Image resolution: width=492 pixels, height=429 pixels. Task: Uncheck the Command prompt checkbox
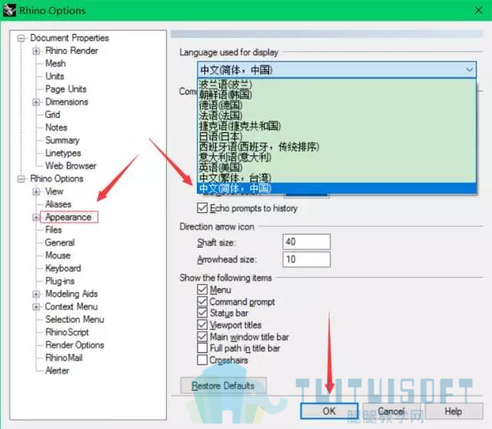202,301
